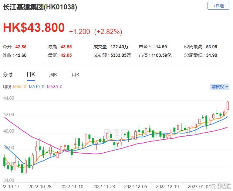Add stock to watchlist with +自选 button
Image resolution: width=233 pixels, height=191 pixels.
pyautogui.click(x=218, y=6)
